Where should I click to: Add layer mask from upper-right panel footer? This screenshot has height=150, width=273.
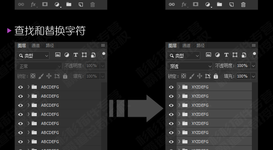195,4
